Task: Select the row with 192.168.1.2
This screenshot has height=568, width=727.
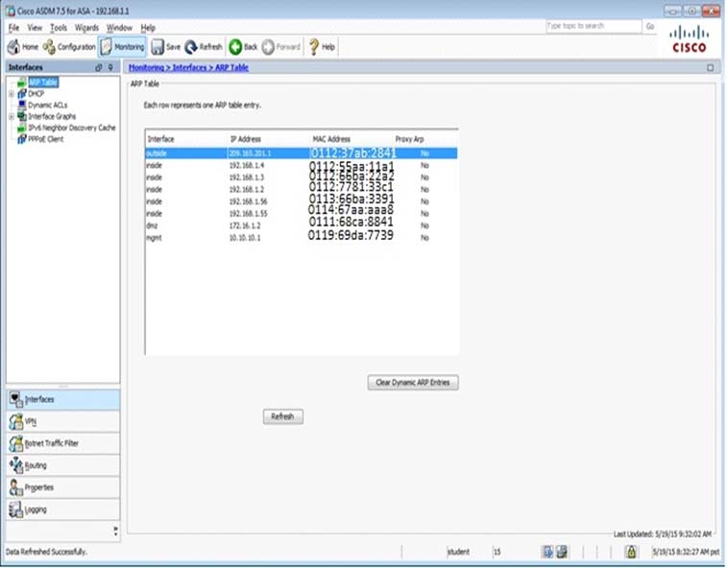Action: point(302,189)
